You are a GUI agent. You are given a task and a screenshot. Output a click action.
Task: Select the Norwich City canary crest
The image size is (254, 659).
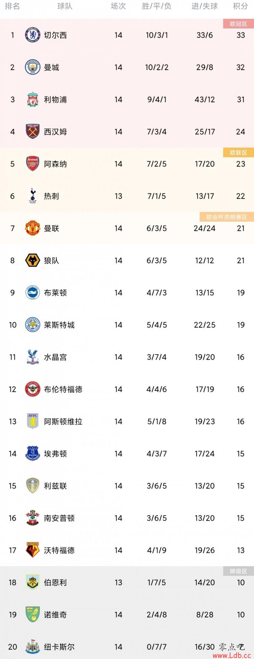click(33, 615)
